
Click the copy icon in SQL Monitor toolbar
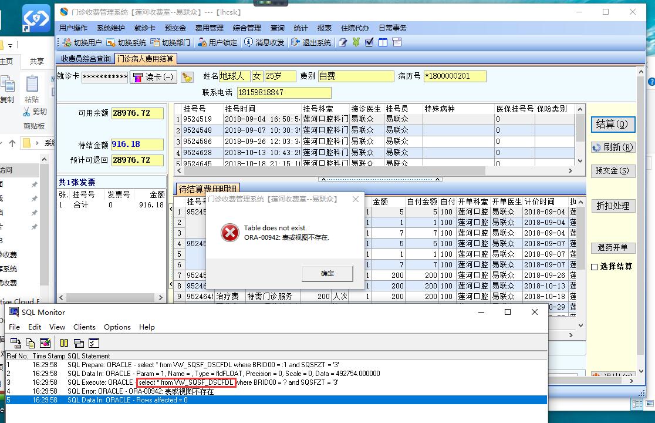tap(30, 343)
